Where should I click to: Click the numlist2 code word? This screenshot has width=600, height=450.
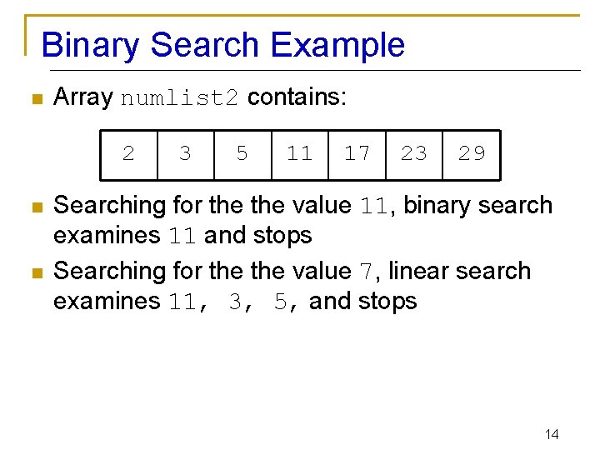tap(180, 99)
